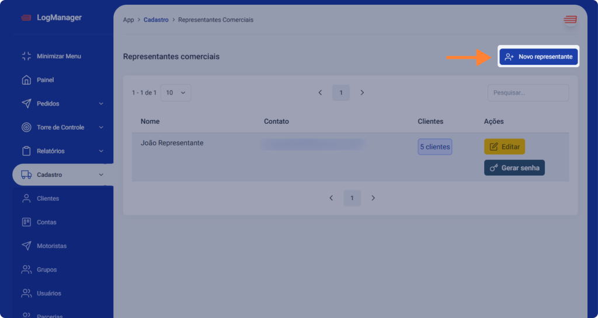Open the Motoristas menu item
The width and height of the screenshot is (598, 318).
[x=51, y=246]
